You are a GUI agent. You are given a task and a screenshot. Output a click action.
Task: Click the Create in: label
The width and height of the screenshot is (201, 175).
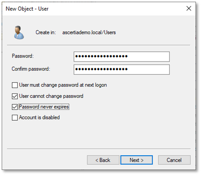[x=46, y=32]
